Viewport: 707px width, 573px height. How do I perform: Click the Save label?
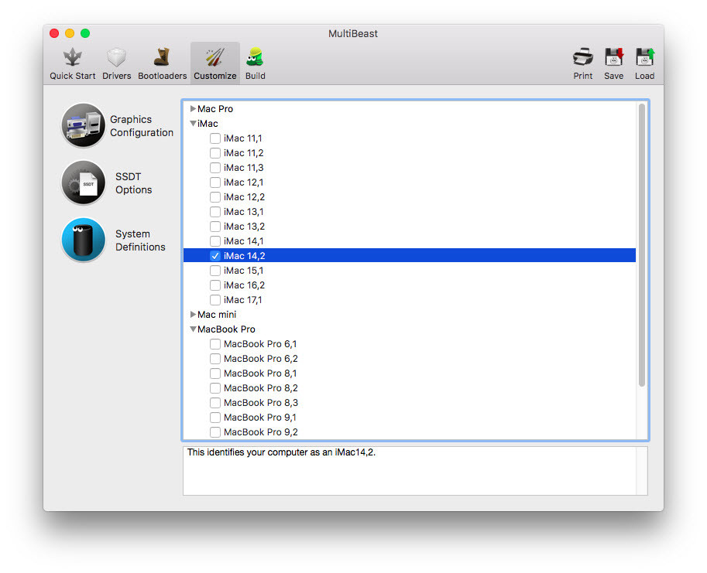(613, 76)
